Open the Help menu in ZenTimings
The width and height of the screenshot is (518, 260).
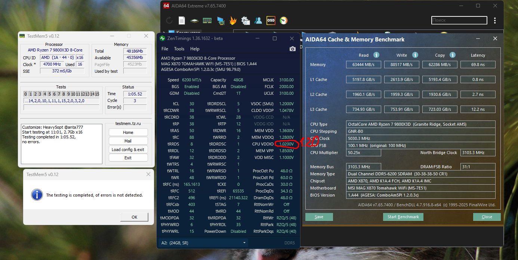(x=195, y=49)
